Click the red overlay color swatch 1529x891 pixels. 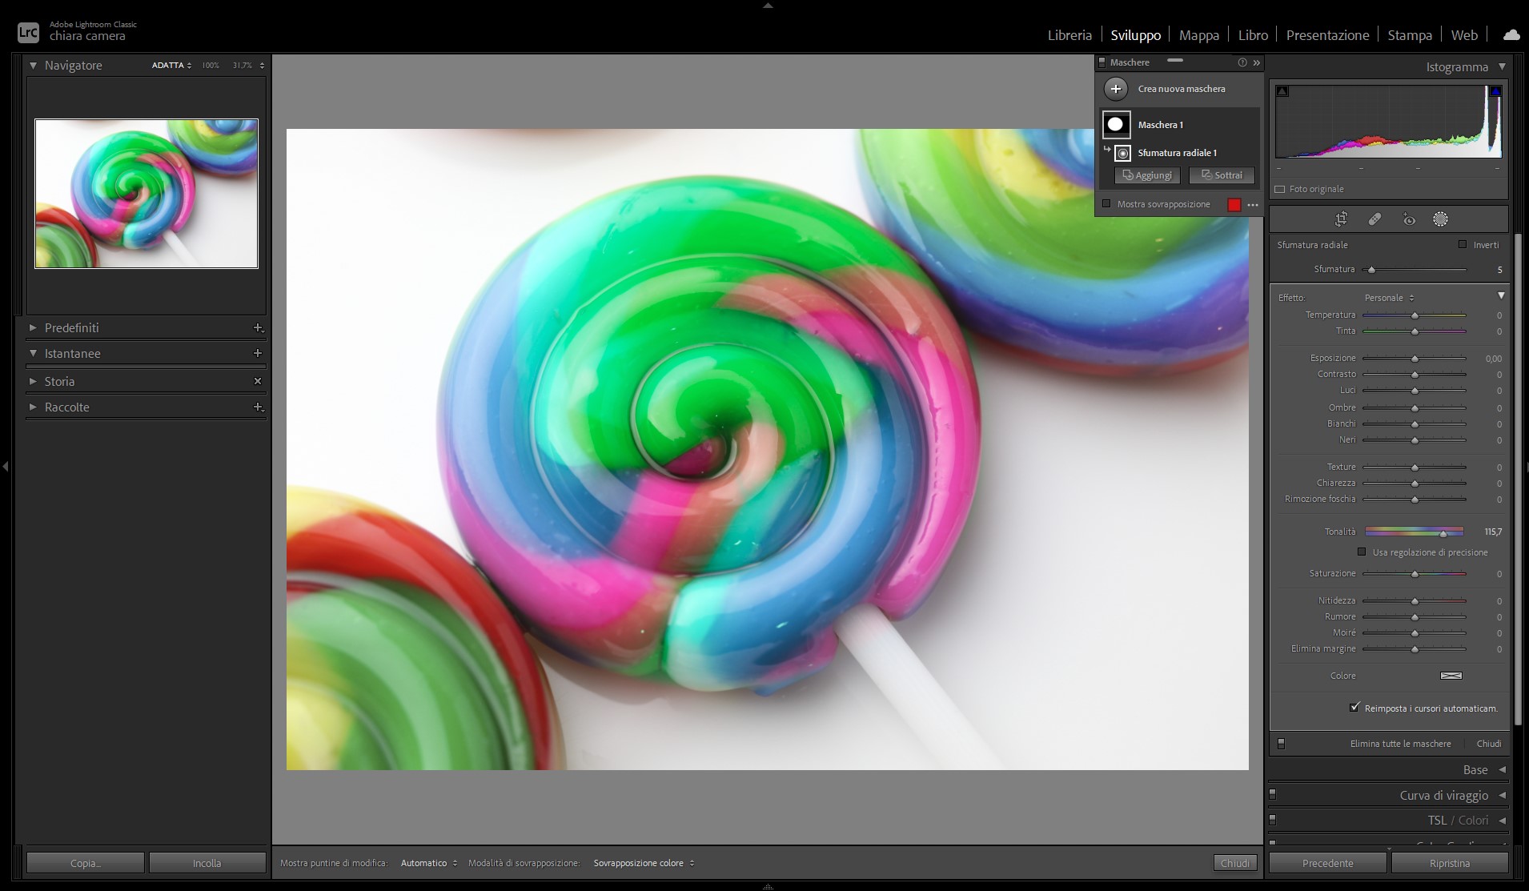coord(1234,205)
